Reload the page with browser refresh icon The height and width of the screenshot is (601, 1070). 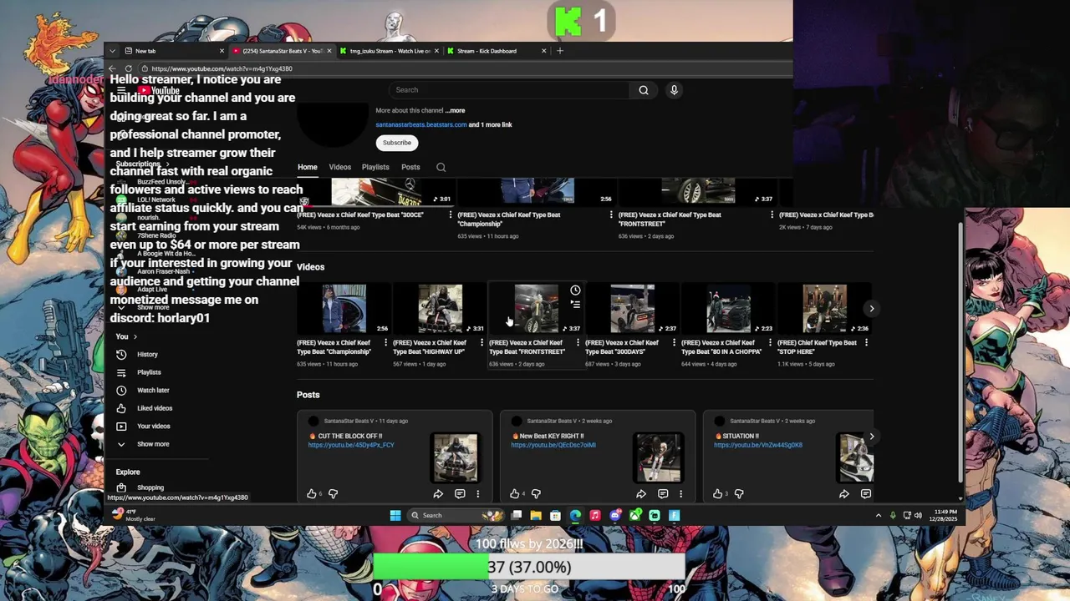[128, 68]
